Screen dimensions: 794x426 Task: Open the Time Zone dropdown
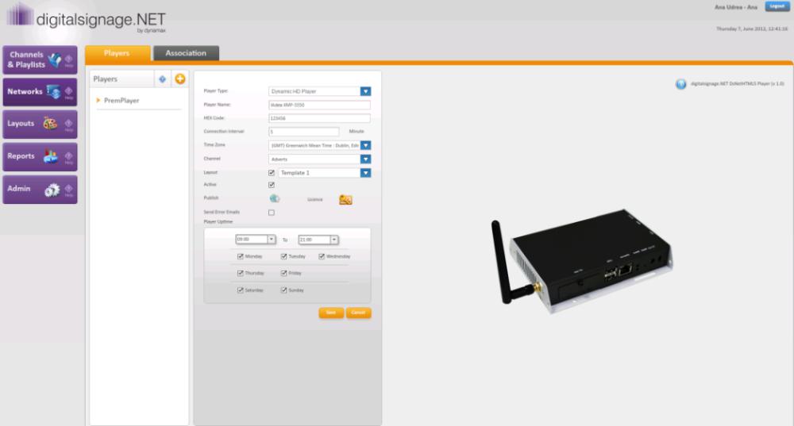[365, 145]
